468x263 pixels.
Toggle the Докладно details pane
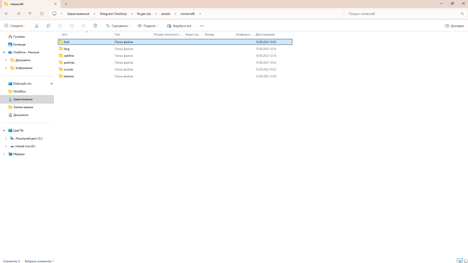point(454,26)
